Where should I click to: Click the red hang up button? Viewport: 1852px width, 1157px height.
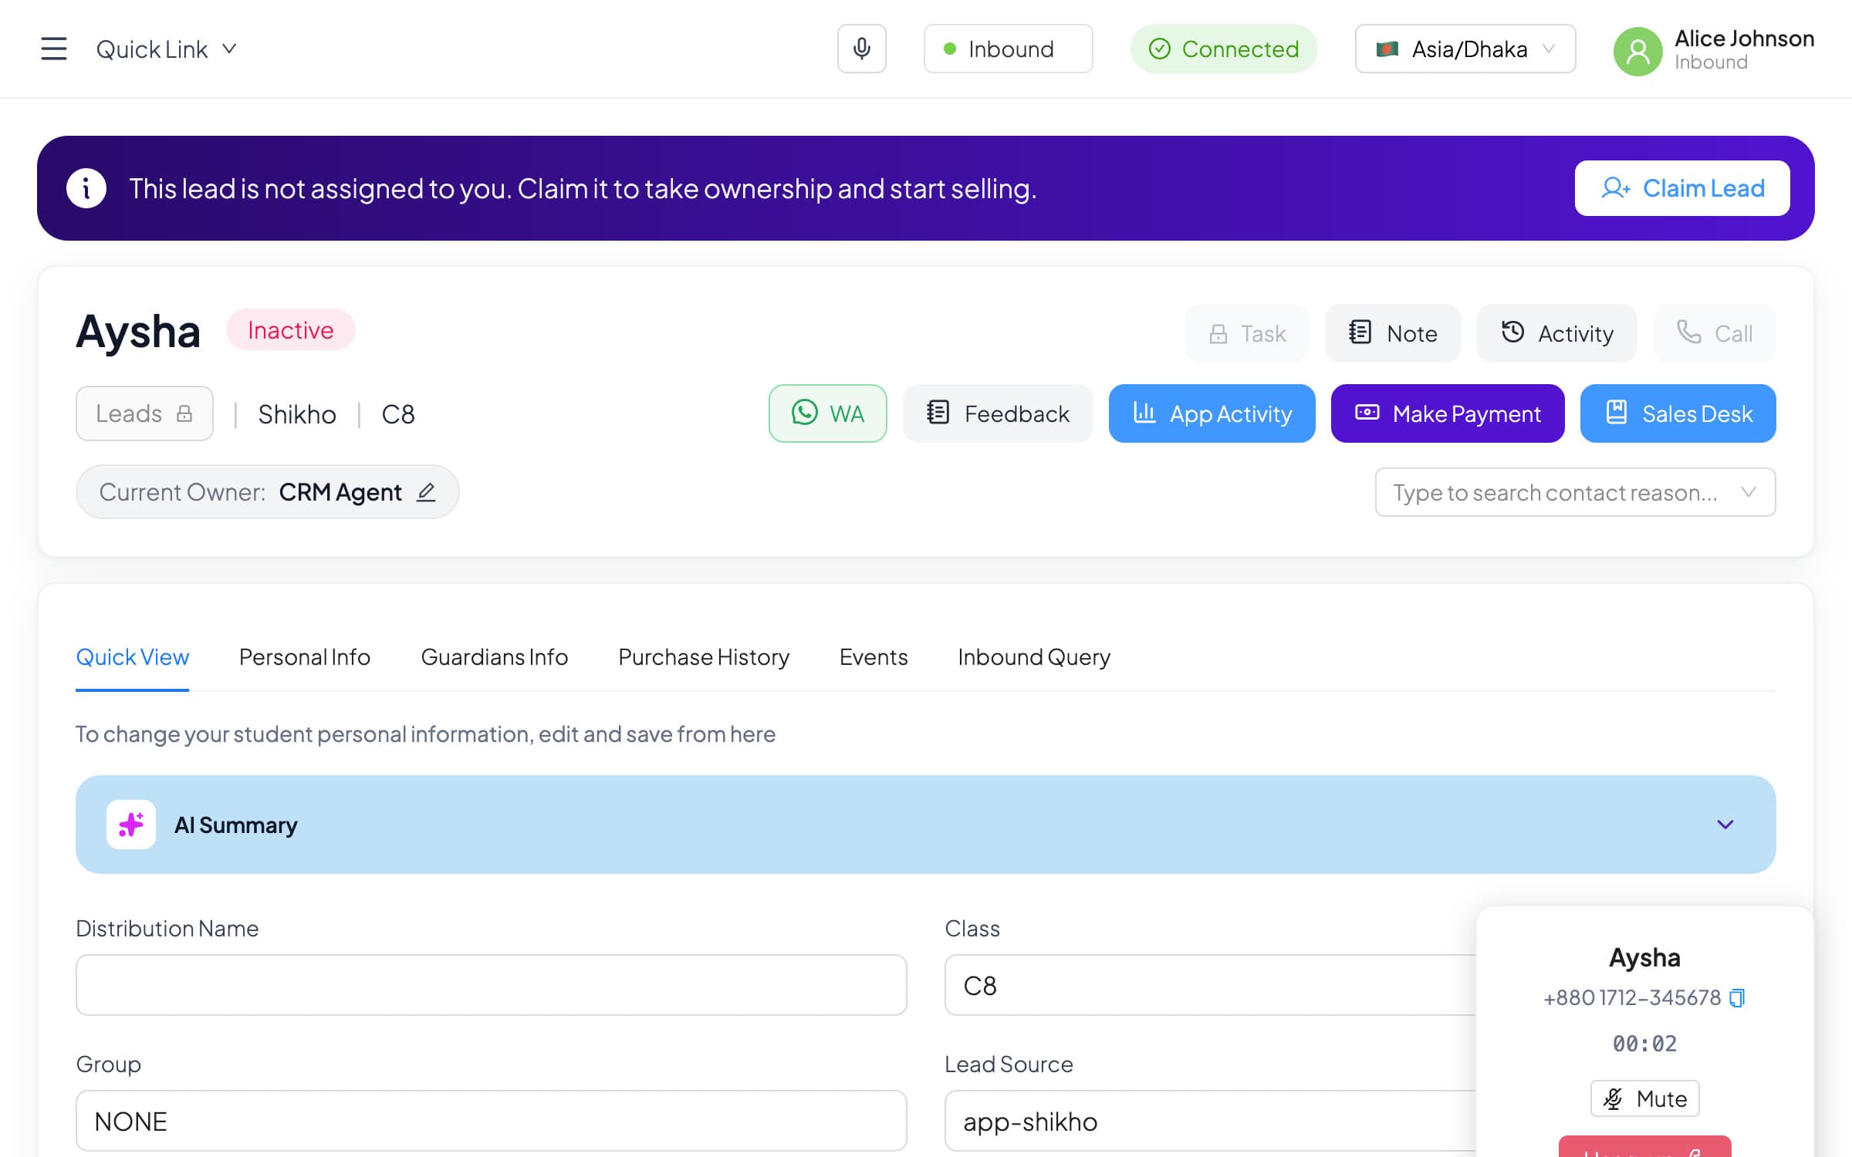pos(1644,1147)
